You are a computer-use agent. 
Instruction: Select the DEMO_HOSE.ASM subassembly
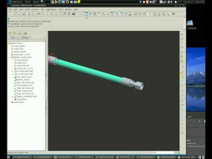(23, 57)
